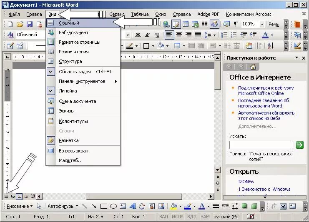Screen dimensions: 309x222
Task: Select the Rectangle drawing tool
Action: coord(104,206)
